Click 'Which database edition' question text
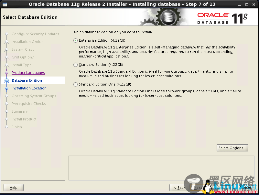Viewport: 259px width, 195px height. (113, 32)
